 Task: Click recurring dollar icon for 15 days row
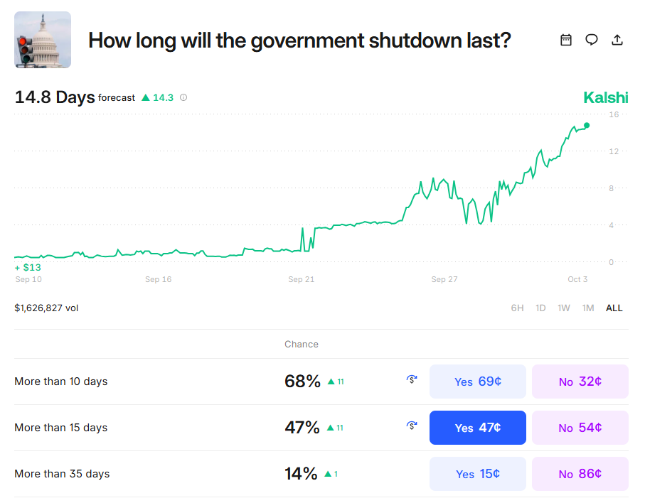412,426
